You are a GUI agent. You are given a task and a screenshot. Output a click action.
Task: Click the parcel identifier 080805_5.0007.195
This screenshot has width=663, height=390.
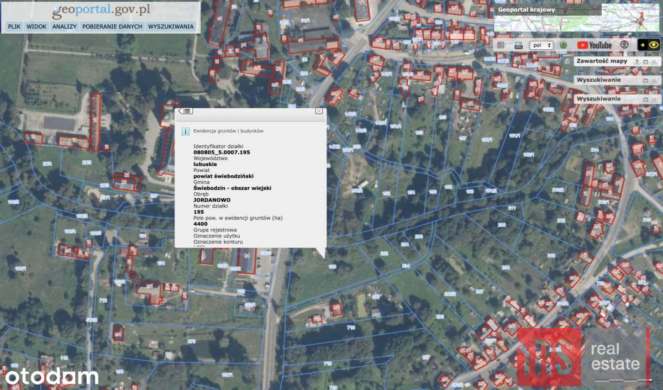[x=222, y=152]
